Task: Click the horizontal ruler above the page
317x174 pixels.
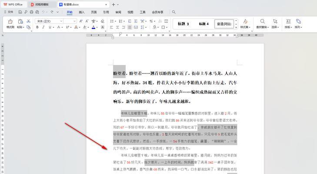Action: (175, 35)
